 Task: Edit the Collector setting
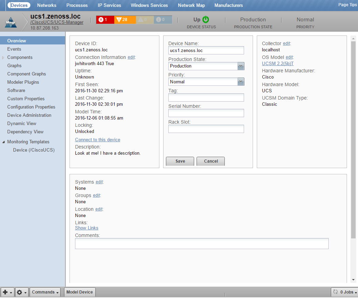[286, 43]
